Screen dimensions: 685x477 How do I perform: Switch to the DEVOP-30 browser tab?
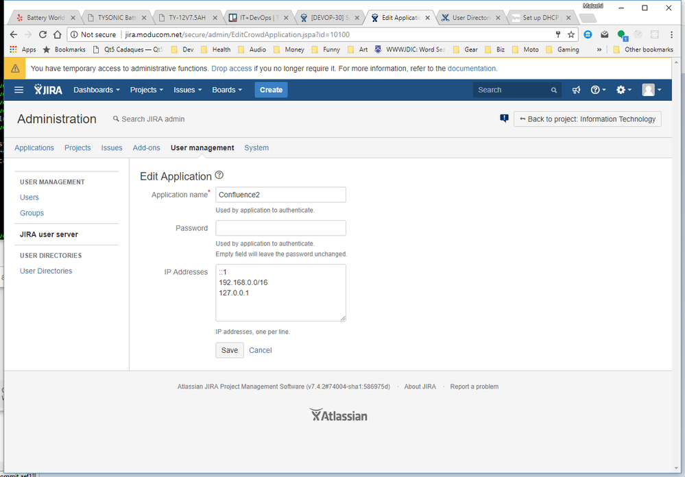pos(330,18)
